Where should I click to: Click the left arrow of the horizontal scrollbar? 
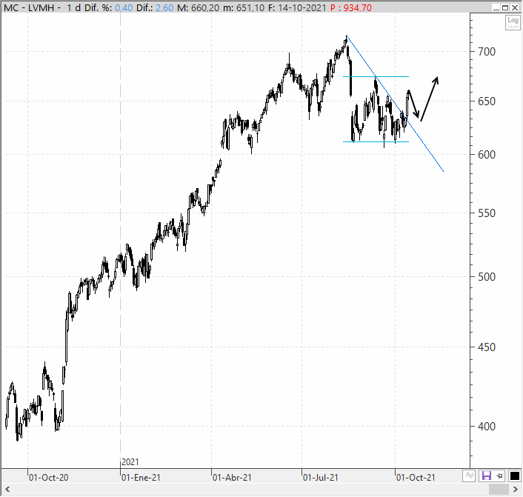coord(7,490)
